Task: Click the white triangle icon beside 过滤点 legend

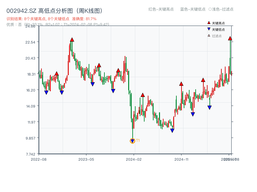Action: pyautogui.click(x=209, y=36)
